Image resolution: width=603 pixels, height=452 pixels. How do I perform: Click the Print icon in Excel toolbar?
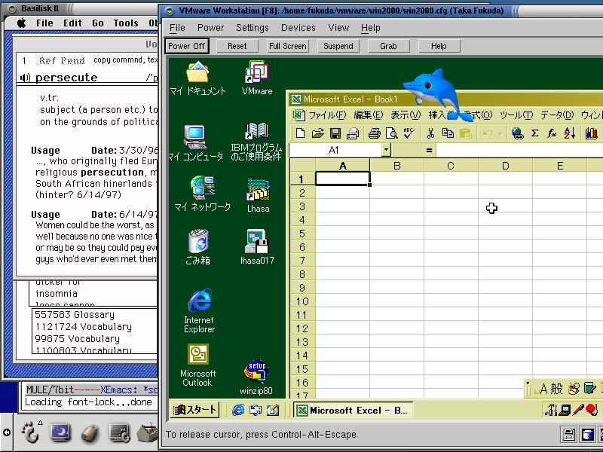point(375,133)
